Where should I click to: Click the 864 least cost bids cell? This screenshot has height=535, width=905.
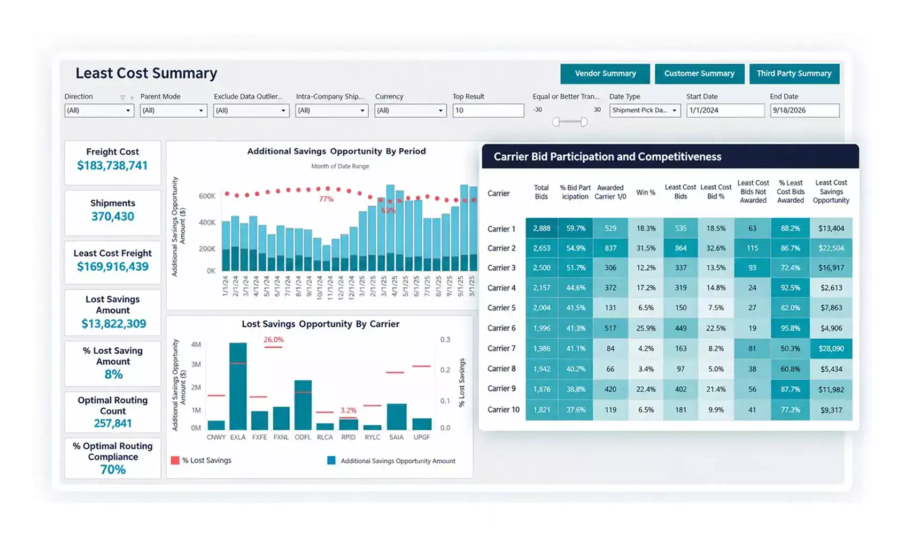680,248
